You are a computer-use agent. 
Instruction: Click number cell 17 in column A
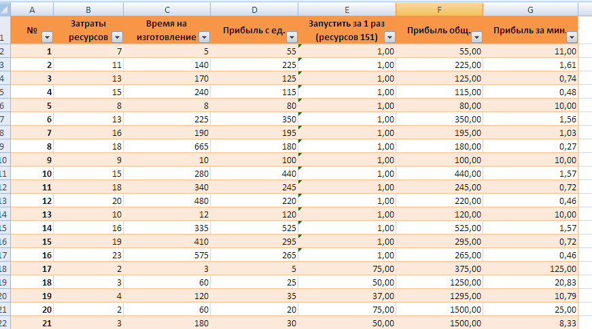click(x=32, y=269)
